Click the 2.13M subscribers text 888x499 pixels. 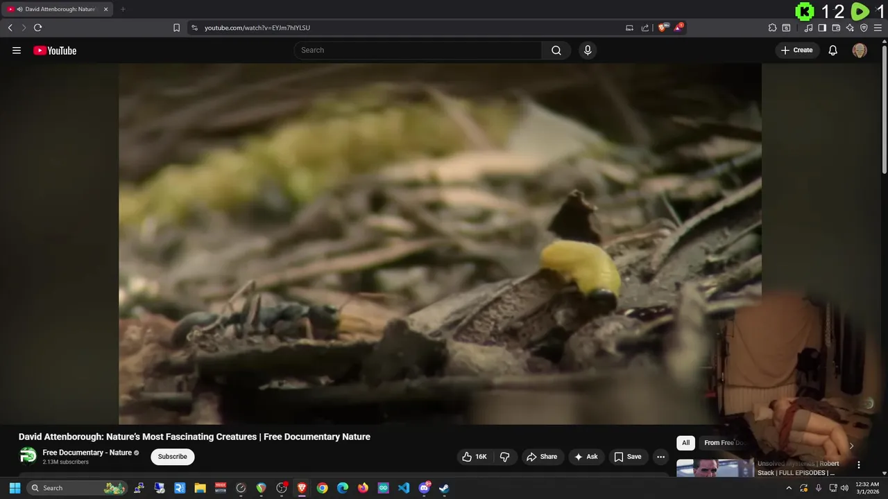click(65, 462)
